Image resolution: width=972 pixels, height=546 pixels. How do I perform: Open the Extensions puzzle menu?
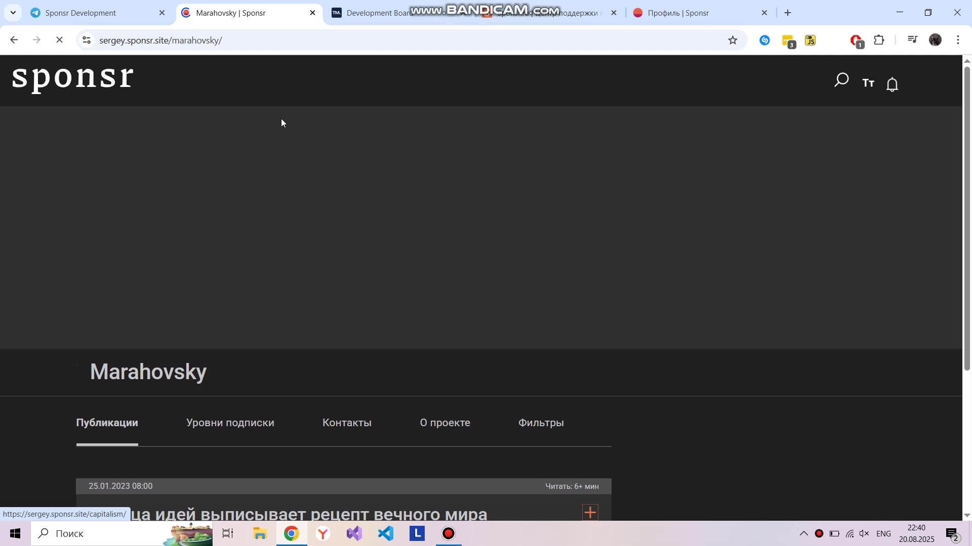[879, 40]
